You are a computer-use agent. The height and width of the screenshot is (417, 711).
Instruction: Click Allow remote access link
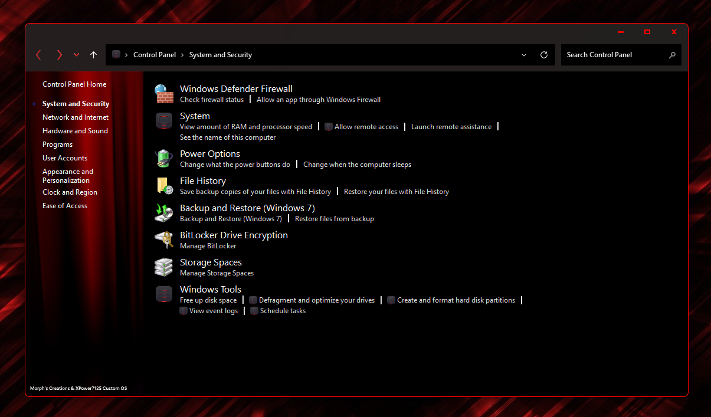[366, 127]
